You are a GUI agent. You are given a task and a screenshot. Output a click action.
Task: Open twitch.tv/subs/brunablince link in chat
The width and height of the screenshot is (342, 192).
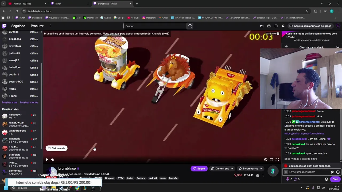tap(304, 134)
